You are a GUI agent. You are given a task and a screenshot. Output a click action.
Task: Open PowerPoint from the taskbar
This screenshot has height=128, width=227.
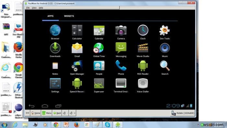tap(66, 125)
